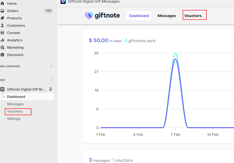The width and height of the screenshot is (234, 163).
Task: Select Messages under Giftnote in sidebar
Action: click(15, 104)
